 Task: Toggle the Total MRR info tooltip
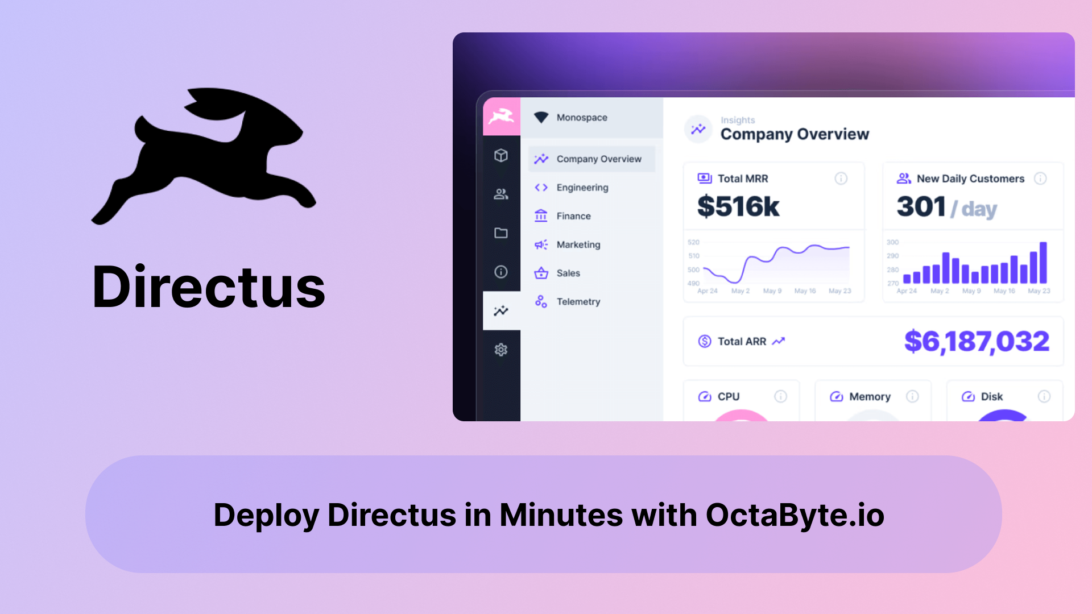(x=842, y=179)
